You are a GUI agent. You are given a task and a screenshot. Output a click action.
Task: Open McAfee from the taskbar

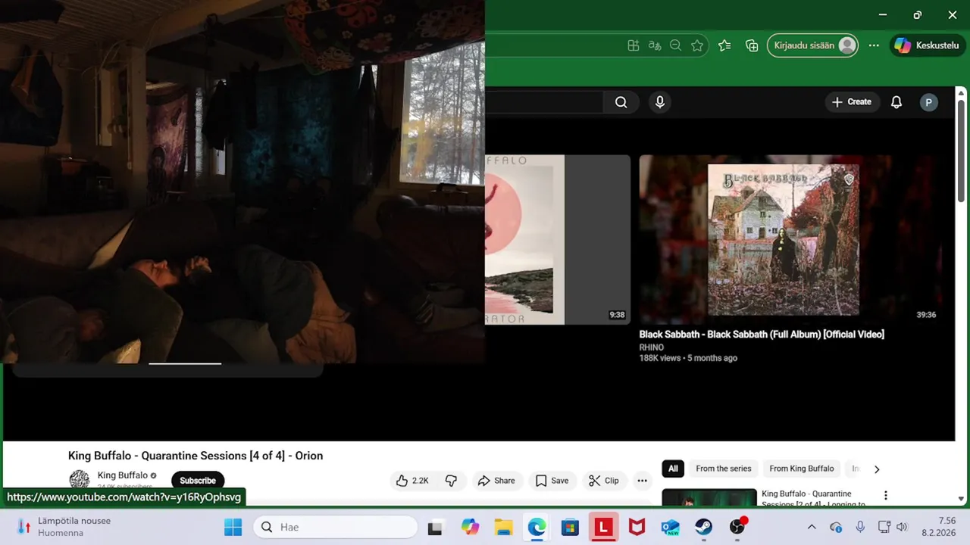point(637,527)
